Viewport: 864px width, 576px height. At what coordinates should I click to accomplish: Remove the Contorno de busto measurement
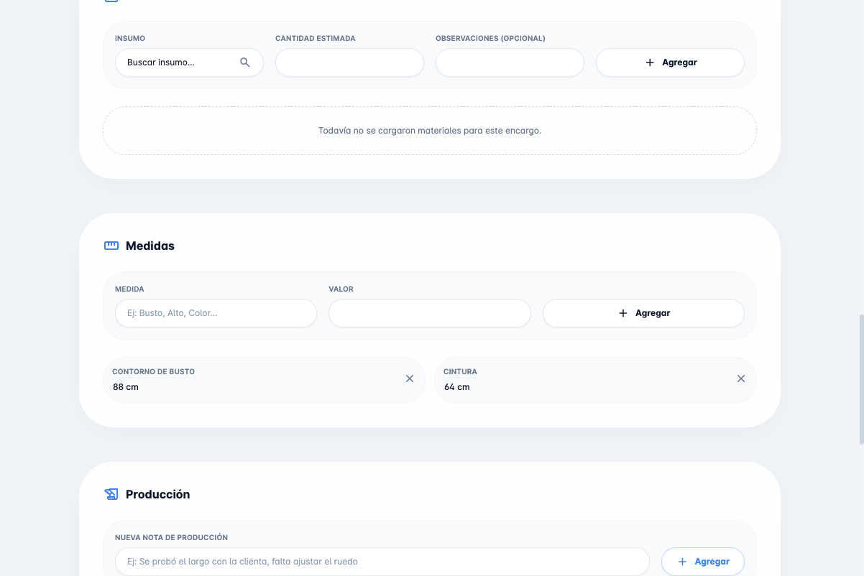pyautogui.click(x=410, y=378)
